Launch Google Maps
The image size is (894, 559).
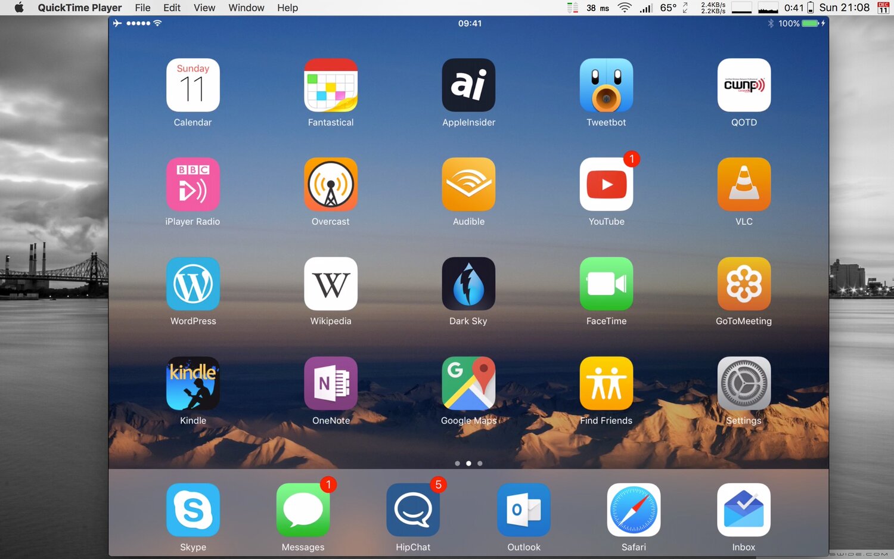468,383
